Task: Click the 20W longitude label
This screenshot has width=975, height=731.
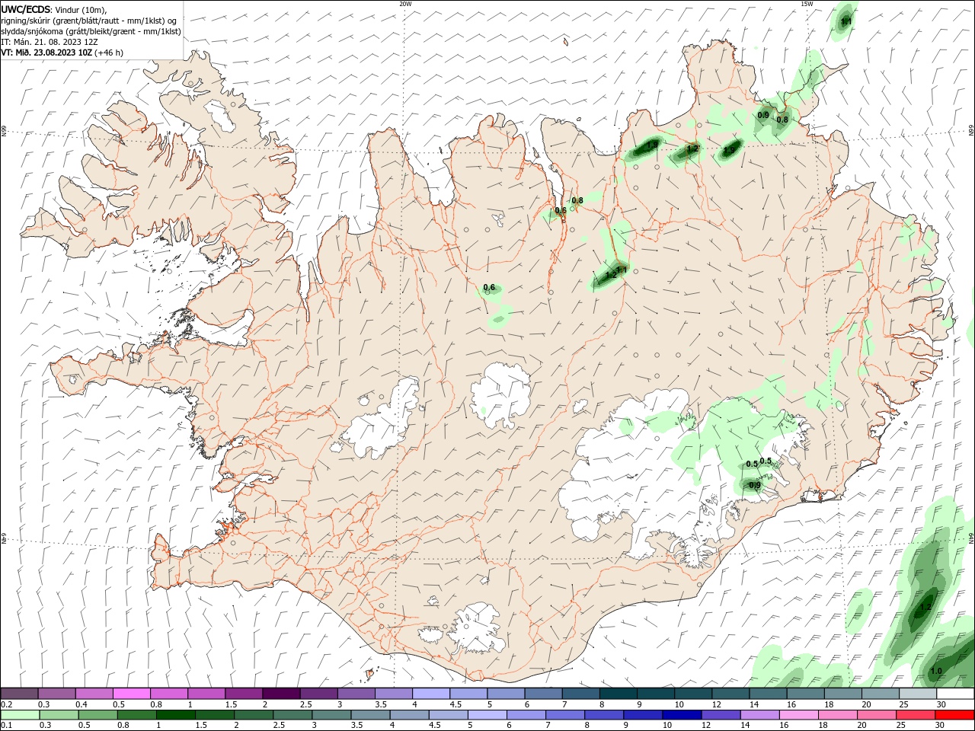Action: tap(405, 4)
